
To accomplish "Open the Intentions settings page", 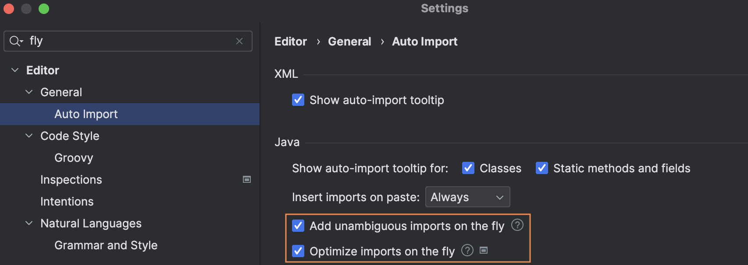I will (67, 202).
